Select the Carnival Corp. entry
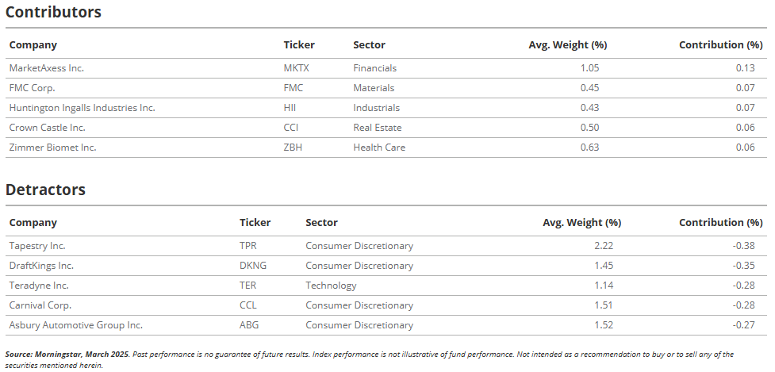The width and height of the screenshot is (775, 372). (40, 305)
